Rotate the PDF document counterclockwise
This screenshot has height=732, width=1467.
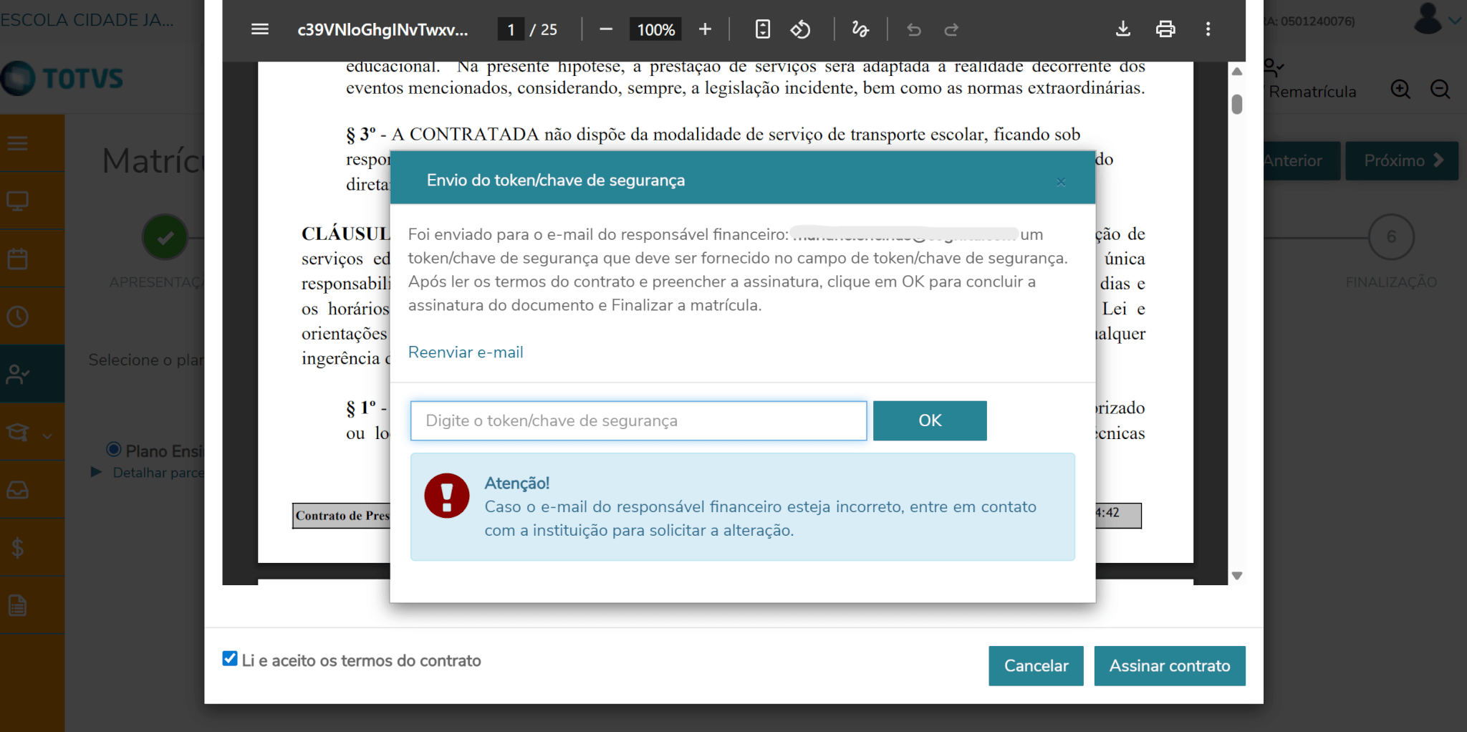coord(800,29)
